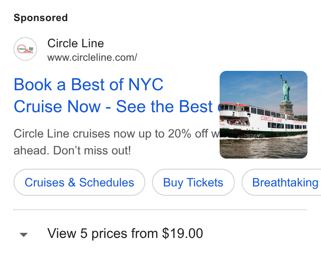Expand prices with the gray triangle arrow
Image resolution: width=321 pixels, height=259 pixels.
coord(24,235)
